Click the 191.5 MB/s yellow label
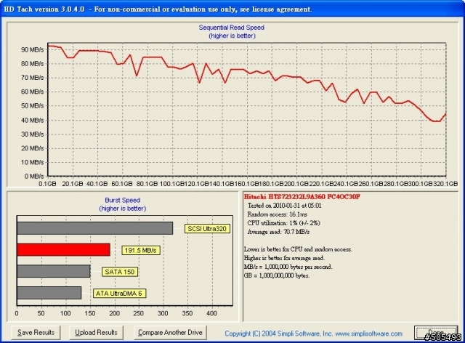This screenshot has width=465, height=343. pyautogui.click(x=140, y=251)
